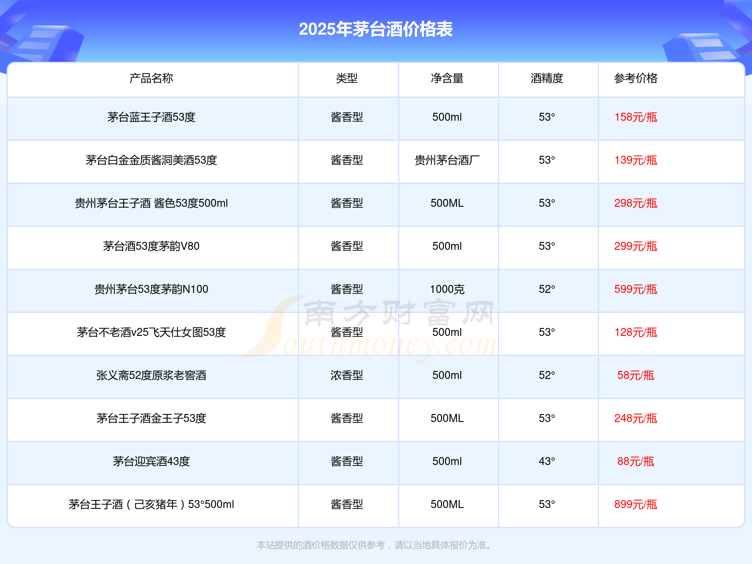Click price 88元/瓶
752x564 pixels.
(x=636, y=461)
